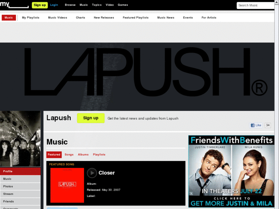Viewport: 279px width, 209px height.
Task: Focus the Search Music input field
Action: point(256,5)
